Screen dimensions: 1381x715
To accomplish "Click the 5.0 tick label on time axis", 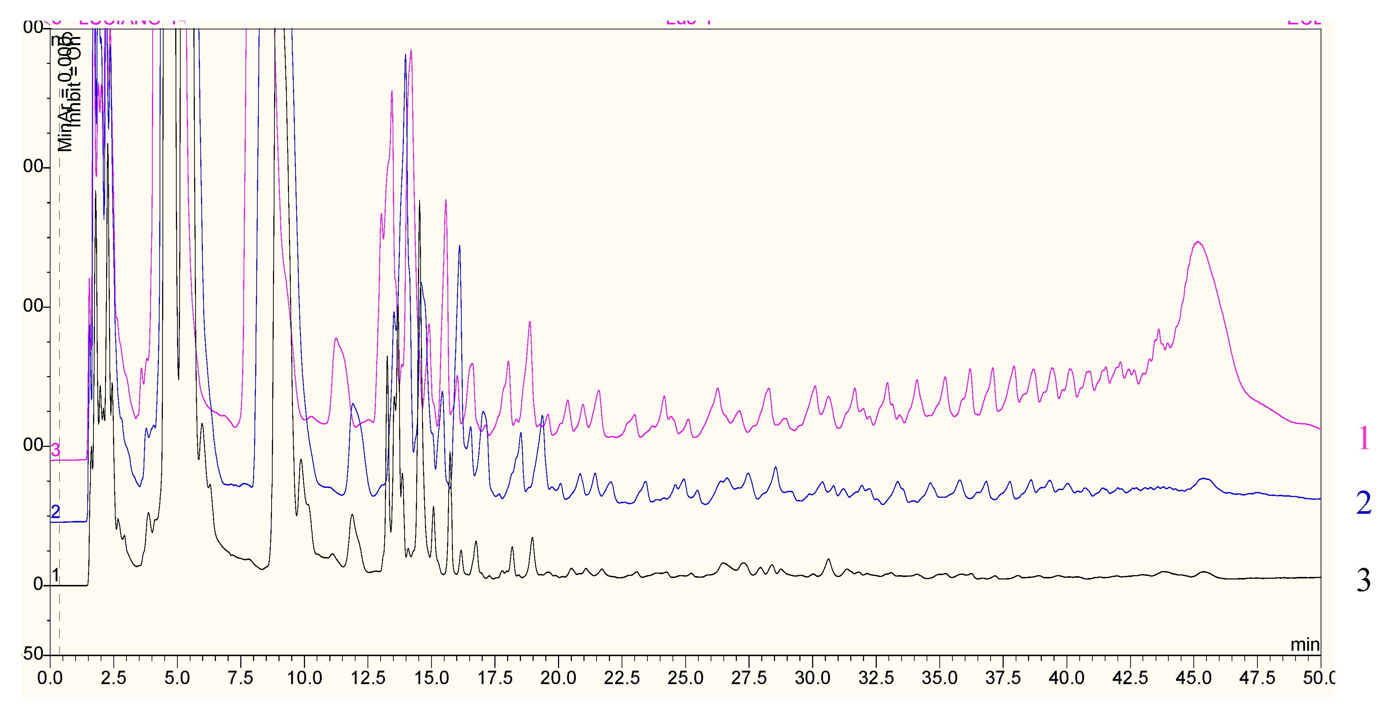I will (177, 678).
